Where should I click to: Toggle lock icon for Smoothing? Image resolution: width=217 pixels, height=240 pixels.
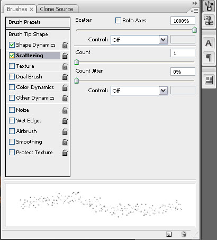[x=65, y=142]
